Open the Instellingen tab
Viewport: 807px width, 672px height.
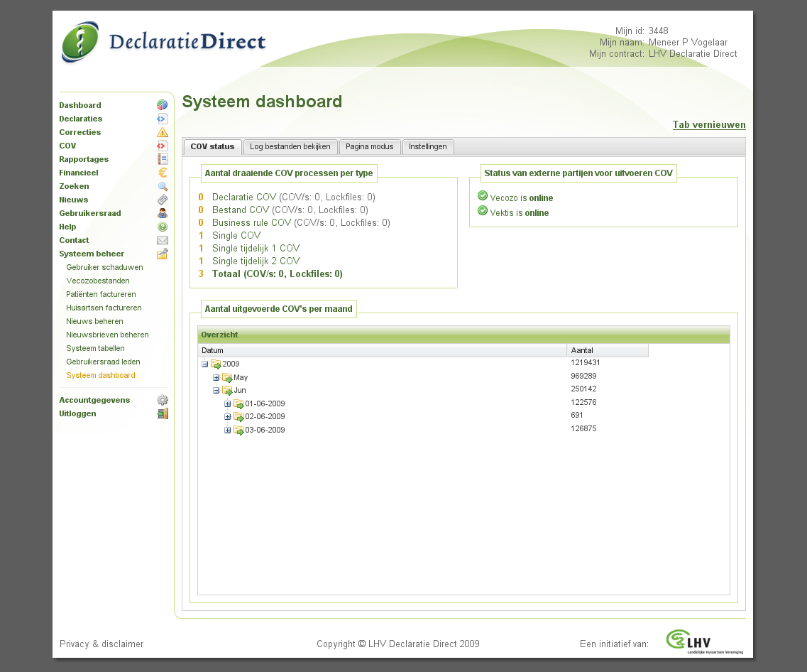click(x=428, y=147)
